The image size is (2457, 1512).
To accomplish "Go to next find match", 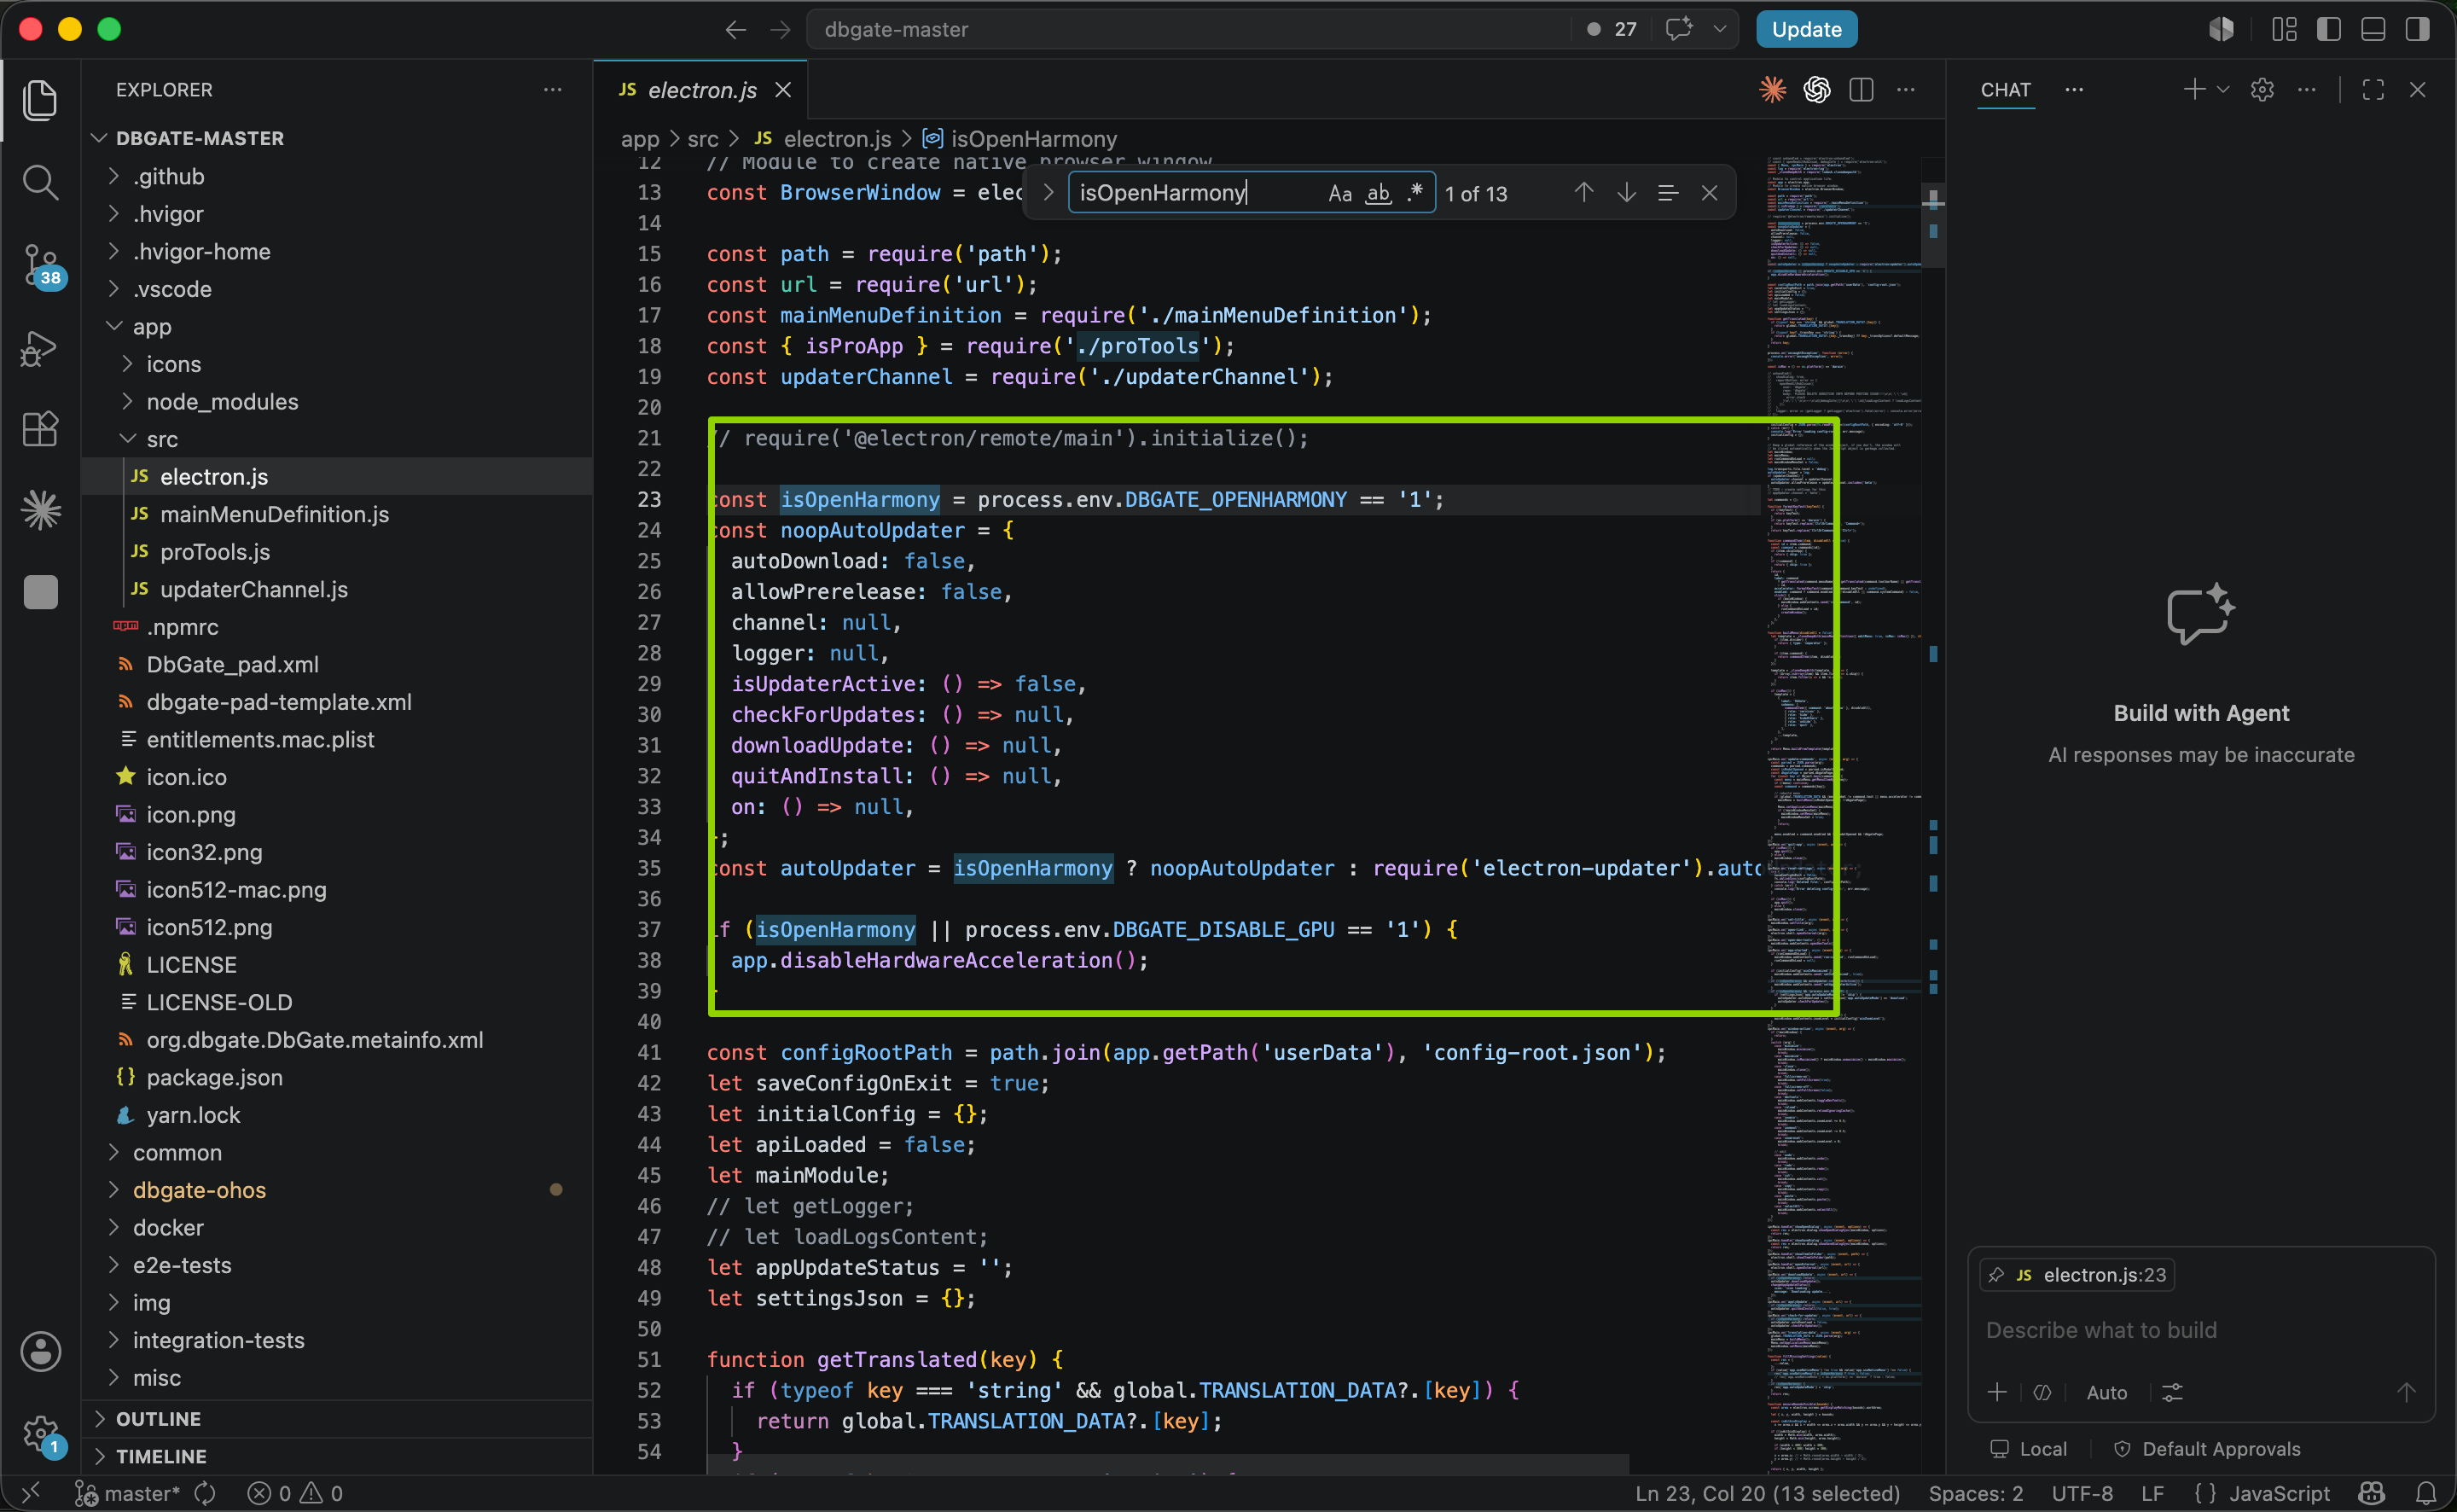I will point(1626,192).
